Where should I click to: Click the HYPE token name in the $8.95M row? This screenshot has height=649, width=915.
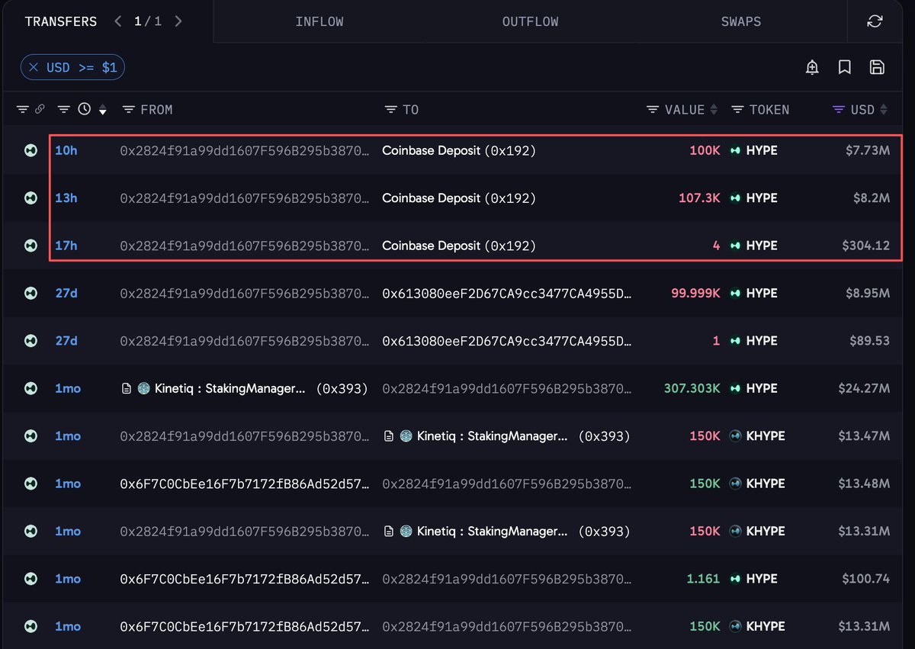762,294
